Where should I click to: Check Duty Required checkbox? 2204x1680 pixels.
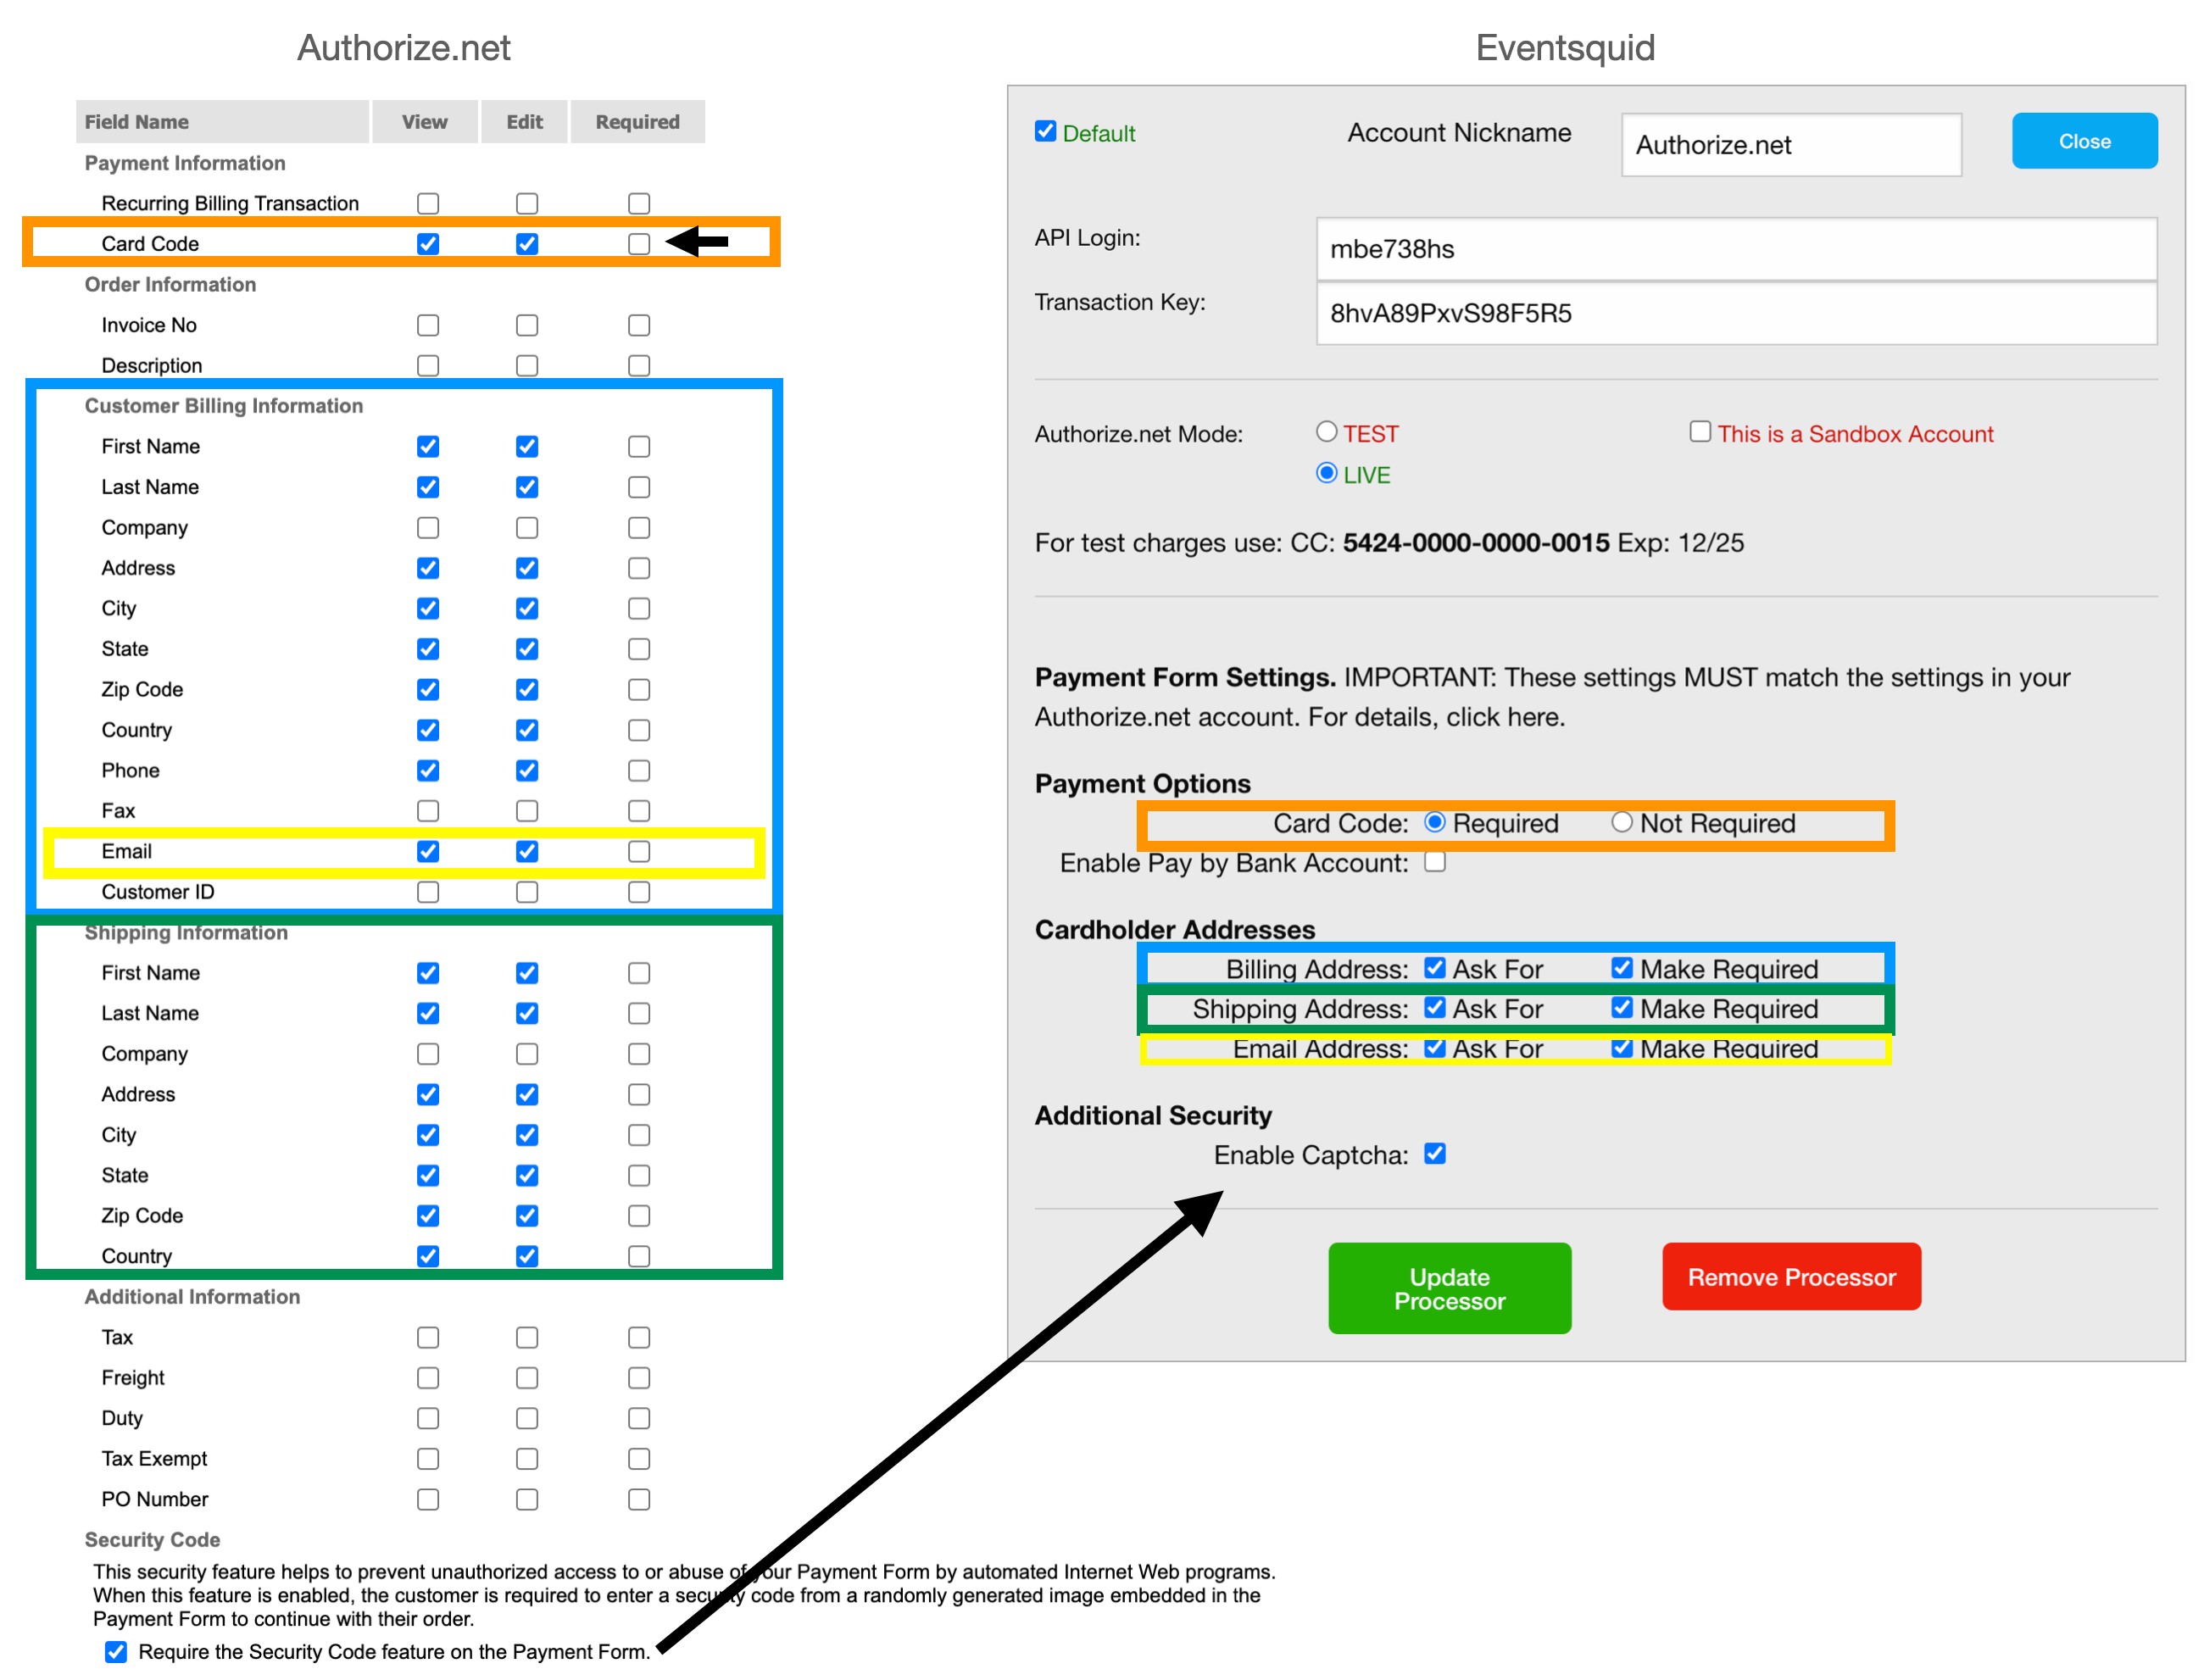tap(638, 1418)
